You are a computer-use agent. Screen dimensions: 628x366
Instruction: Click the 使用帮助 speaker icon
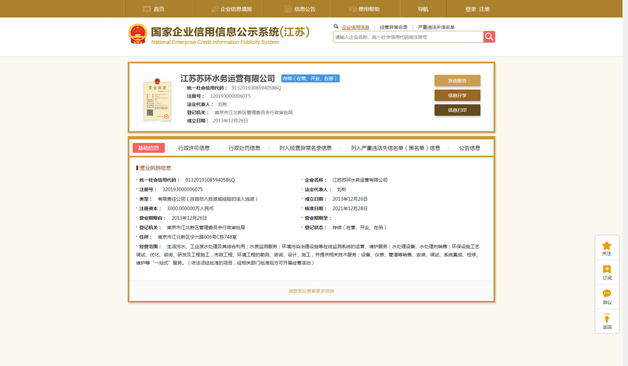pyautogui.click(x=353, y=9)
